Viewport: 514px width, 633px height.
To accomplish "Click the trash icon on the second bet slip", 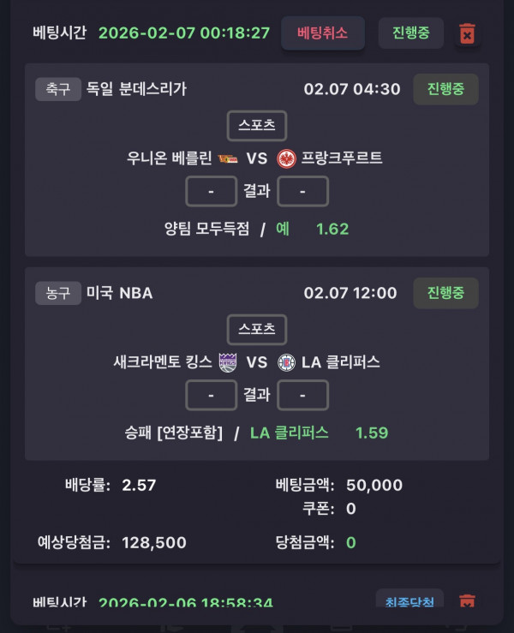I will pos(467,601).
